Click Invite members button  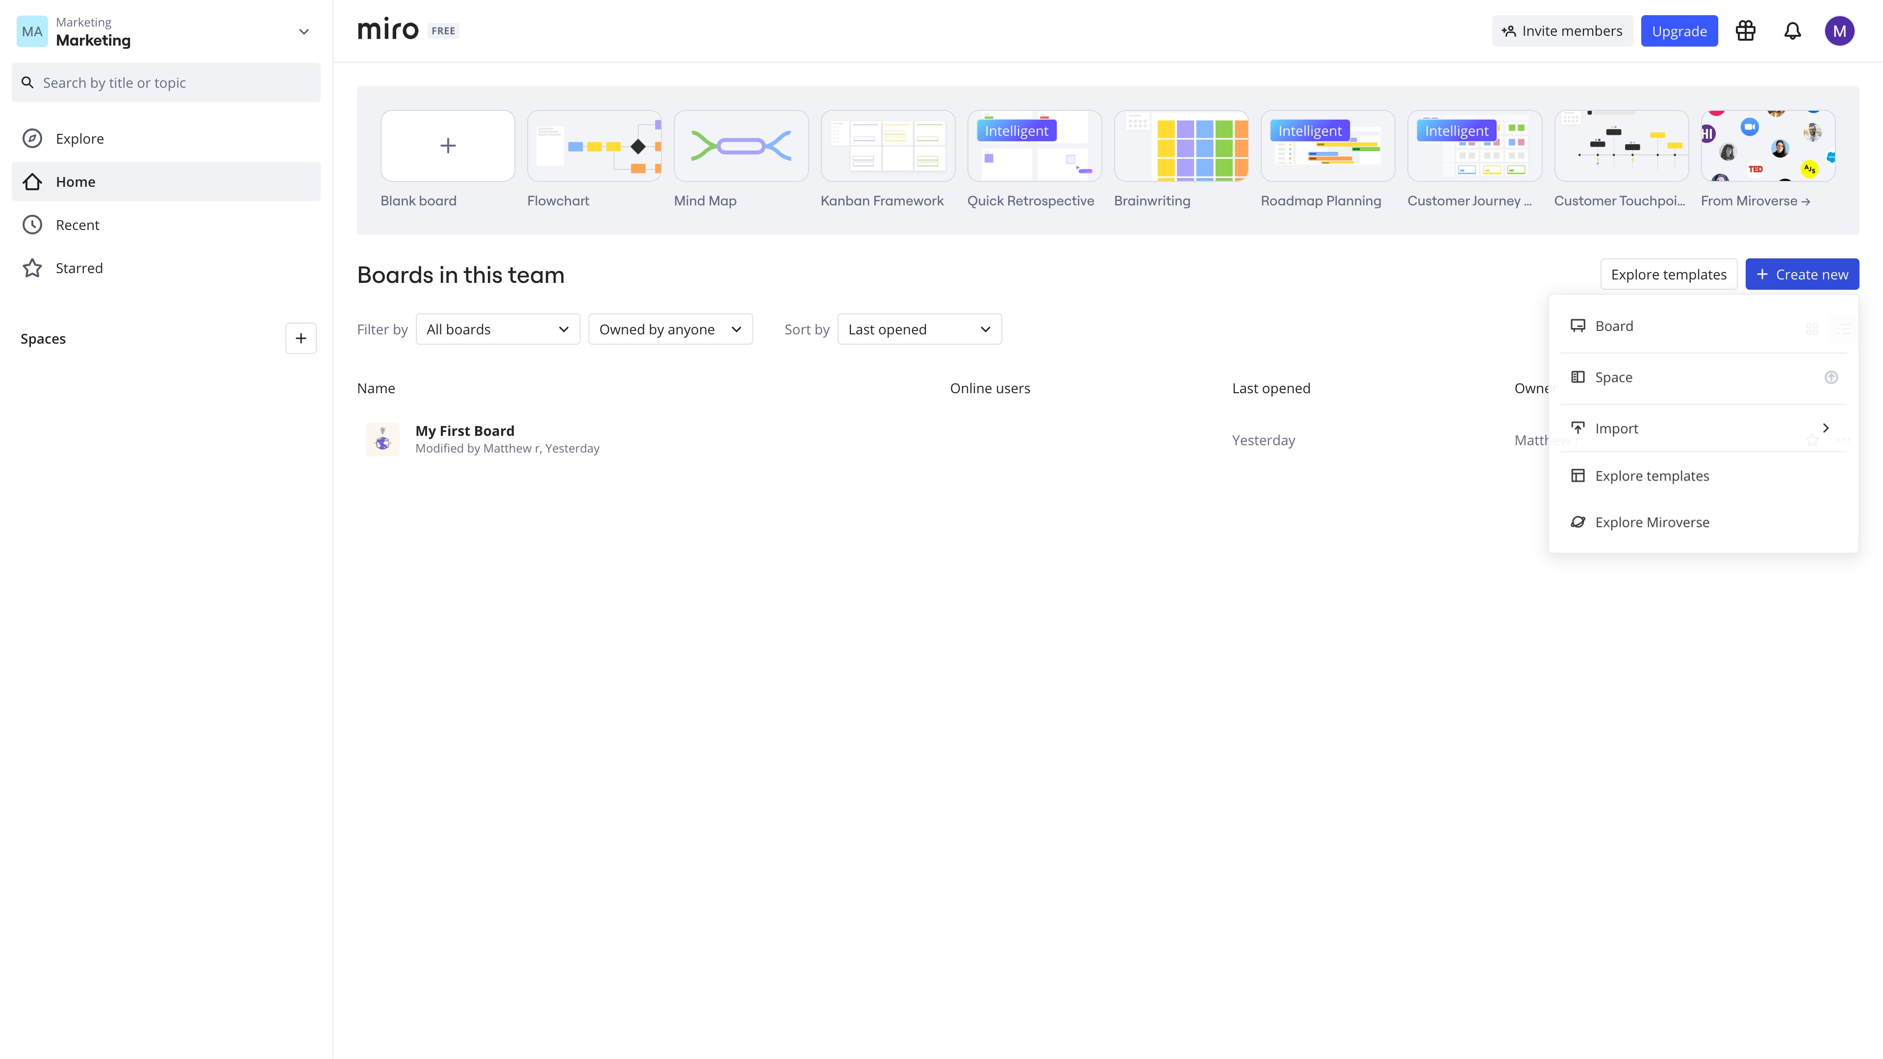pyautogui.click(x=1562, y=31)
